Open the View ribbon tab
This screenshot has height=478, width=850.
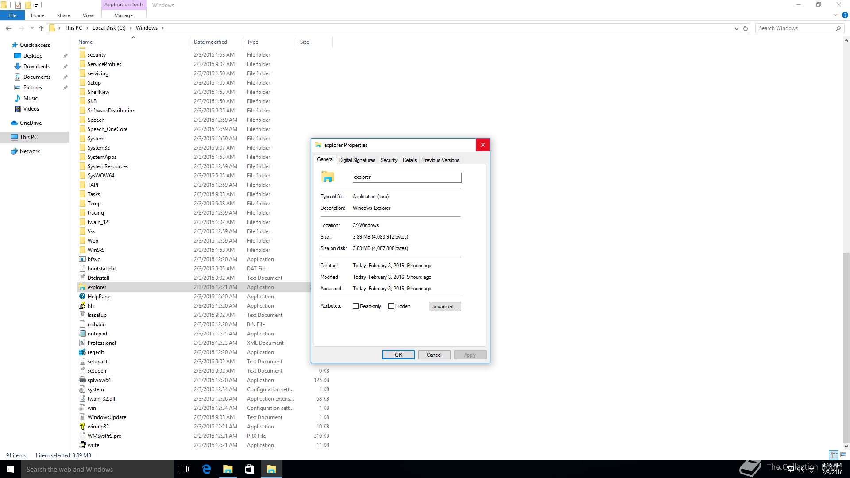(x=88, y=15)
